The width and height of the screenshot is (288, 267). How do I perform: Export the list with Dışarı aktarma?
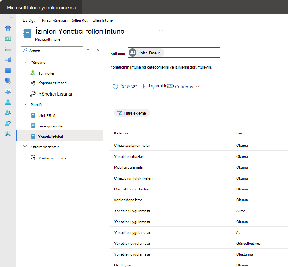point(157,86)
